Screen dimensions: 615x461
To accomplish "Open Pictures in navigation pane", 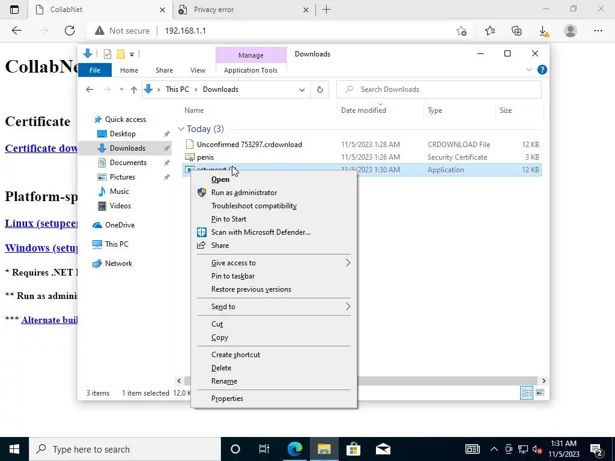I will (x=123, y=177).
